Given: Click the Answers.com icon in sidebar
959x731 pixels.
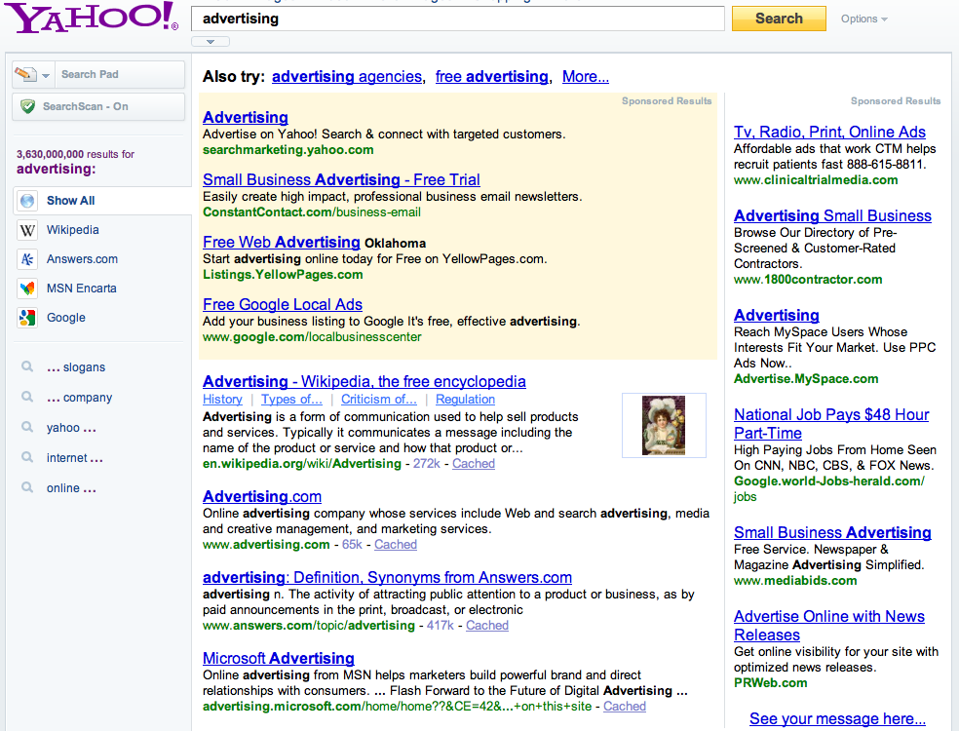Looking at the screenshot, I should 27,259.
